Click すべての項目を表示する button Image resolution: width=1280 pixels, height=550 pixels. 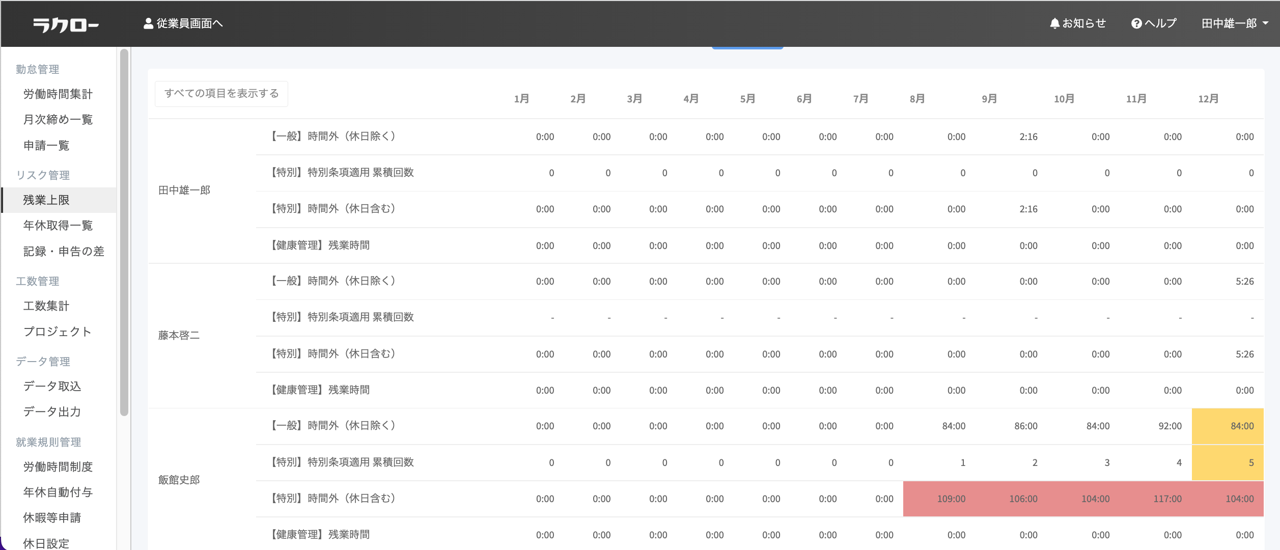[221, 94]
